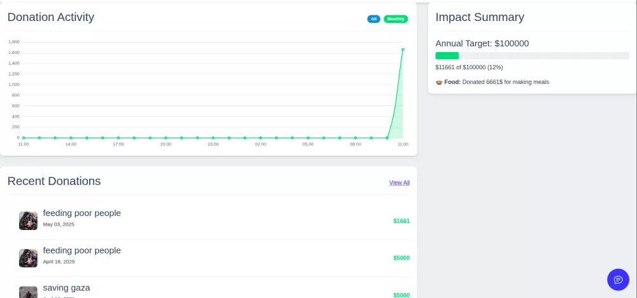This screenshot has width=637, height=298.
Task: Open the May 03 donation thumbnail
Action: [28, 220]
